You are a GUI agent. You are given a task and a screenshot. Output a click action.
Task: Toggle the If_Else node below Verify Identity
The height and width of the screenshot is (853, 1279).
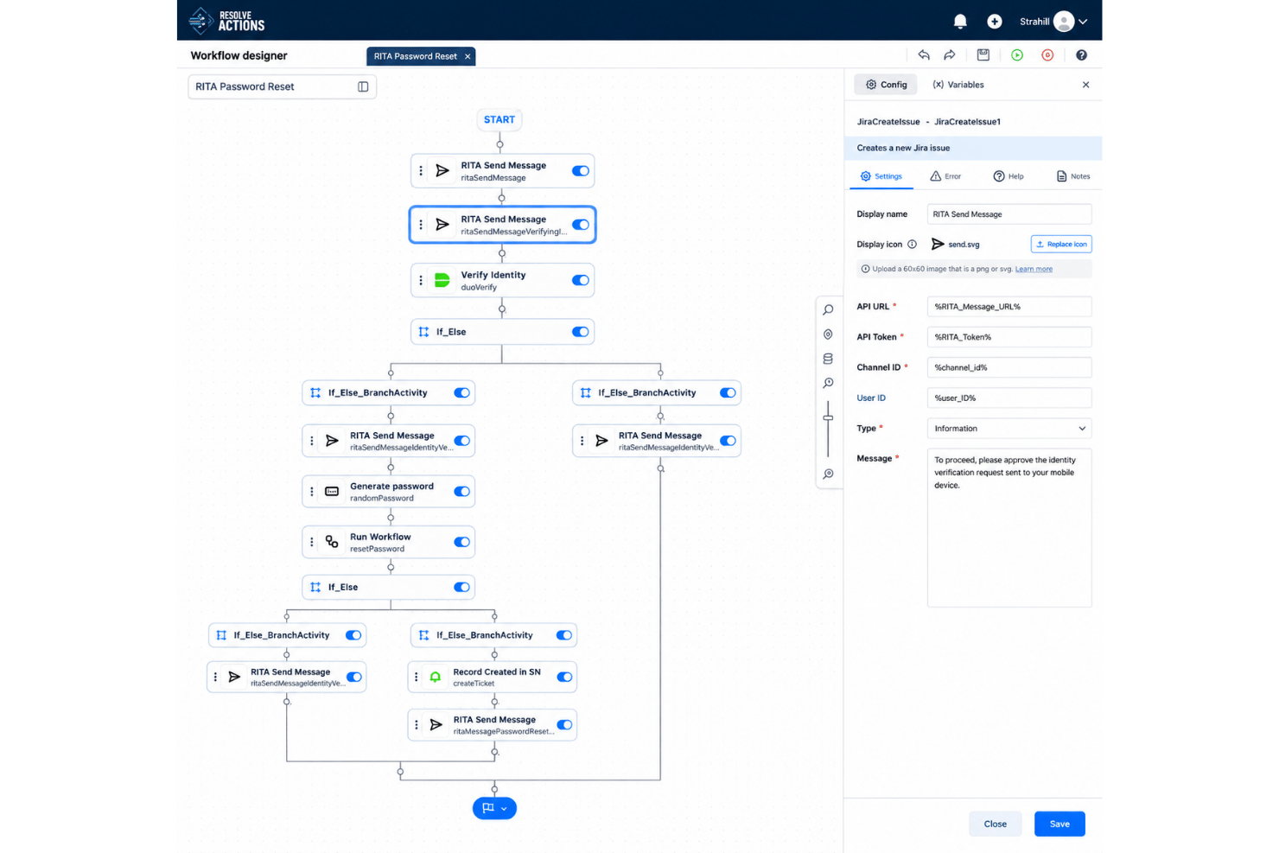[581, 332]
